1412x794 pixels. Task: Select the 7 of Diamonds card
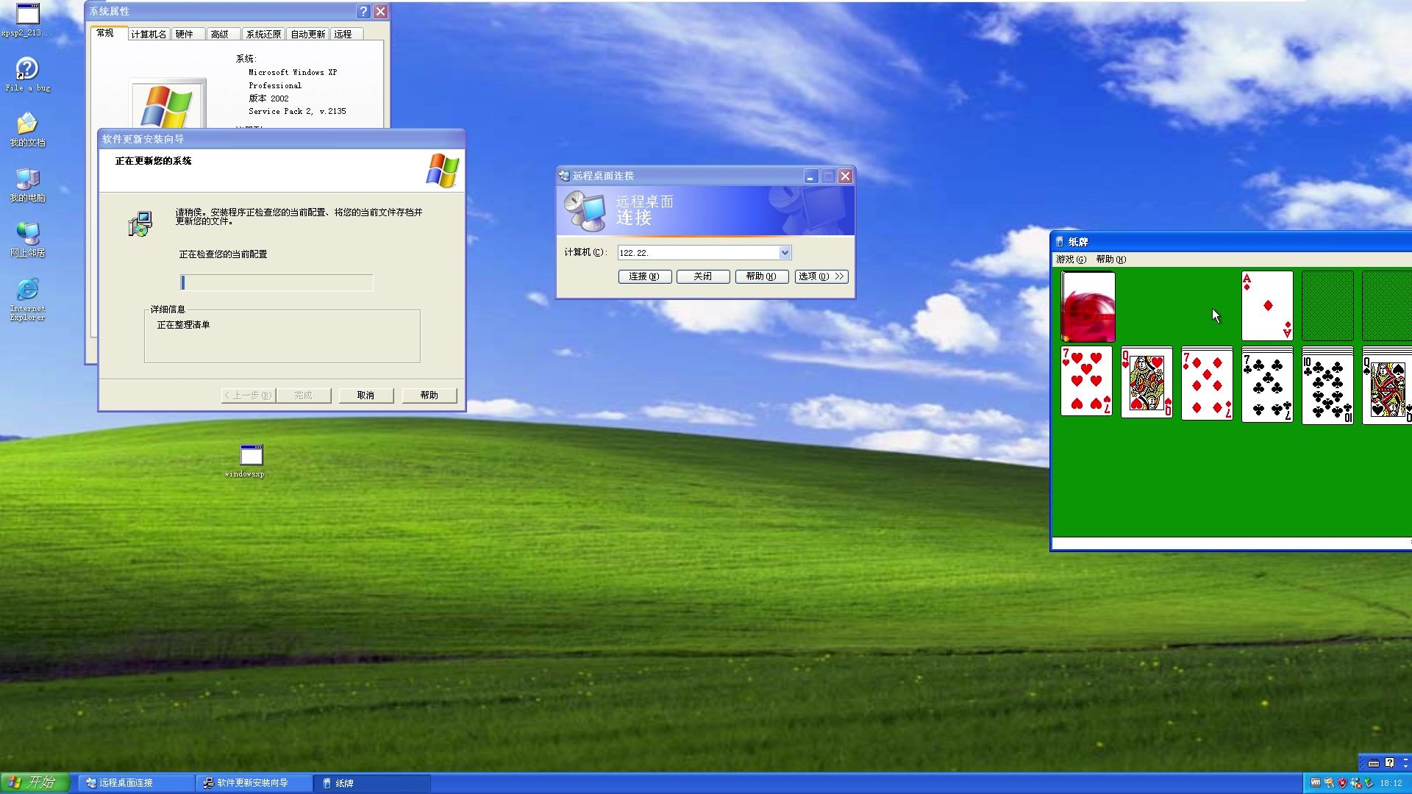pos(1207,384)
